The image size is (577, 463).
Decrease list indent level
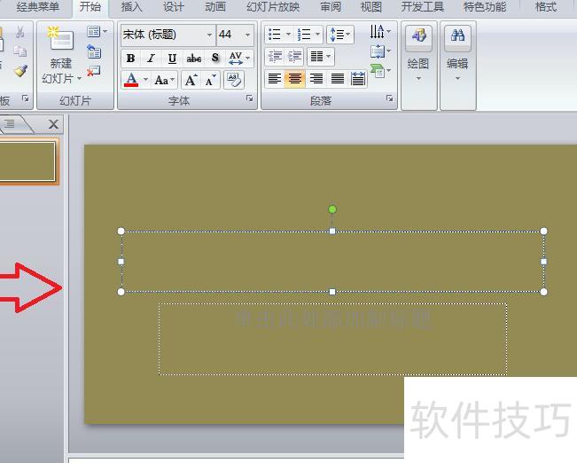pos(275,57)
